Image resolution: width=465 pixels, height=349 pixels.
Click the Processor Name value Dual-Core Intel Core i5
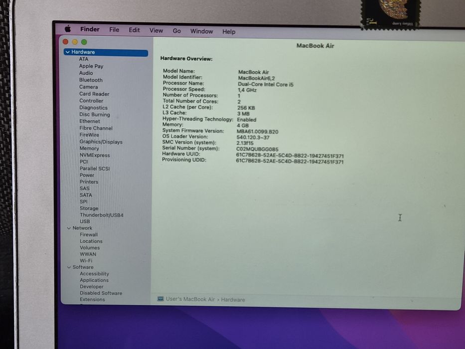266,85
